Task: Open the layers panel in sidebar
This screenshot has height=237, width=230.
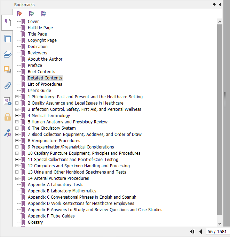Action: 7,54
